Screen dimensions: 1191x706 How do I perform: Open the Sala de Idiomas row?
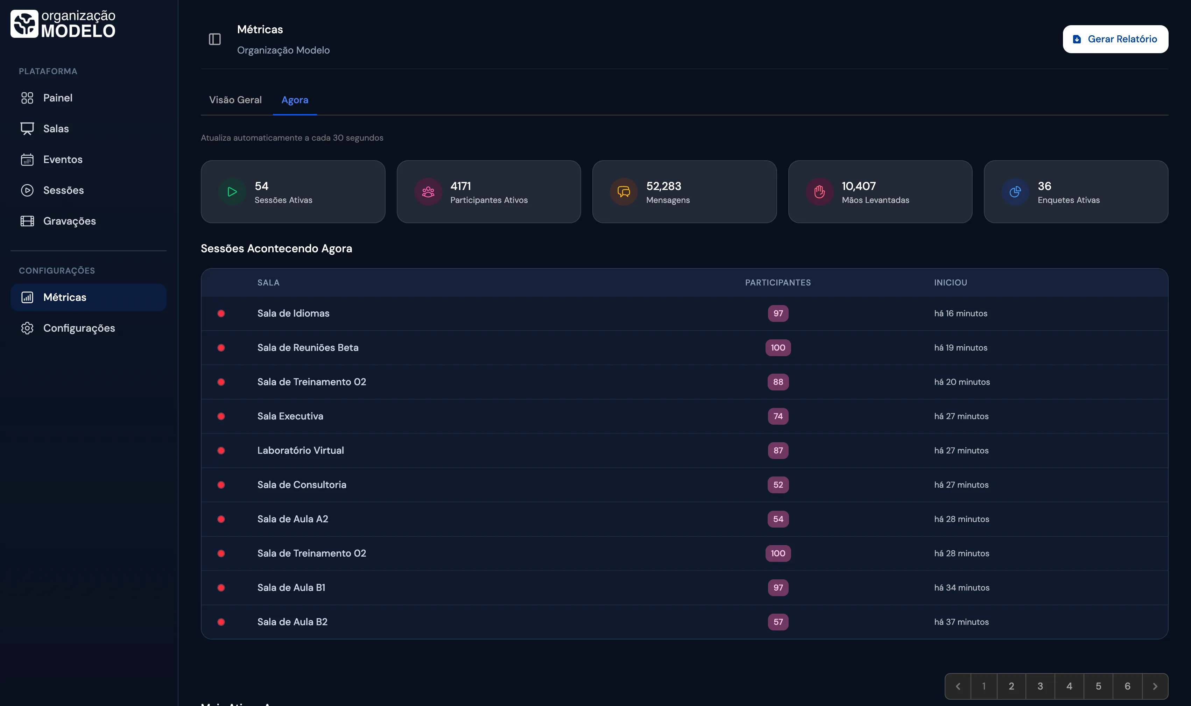[x=294, y=313]
